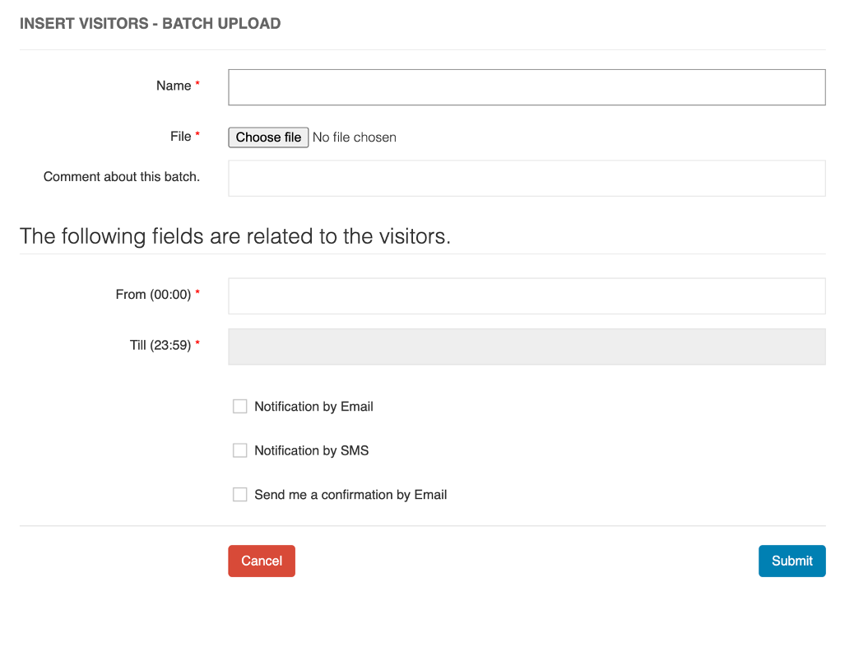Enable the Notification by Email checkbox

(240, 407)
